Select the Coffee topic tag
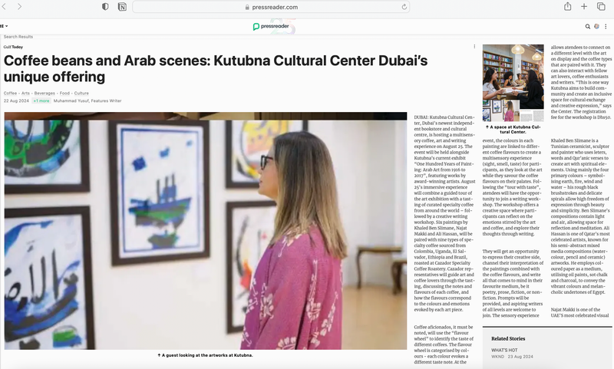614x369 pixels. [x=10, y=93]
